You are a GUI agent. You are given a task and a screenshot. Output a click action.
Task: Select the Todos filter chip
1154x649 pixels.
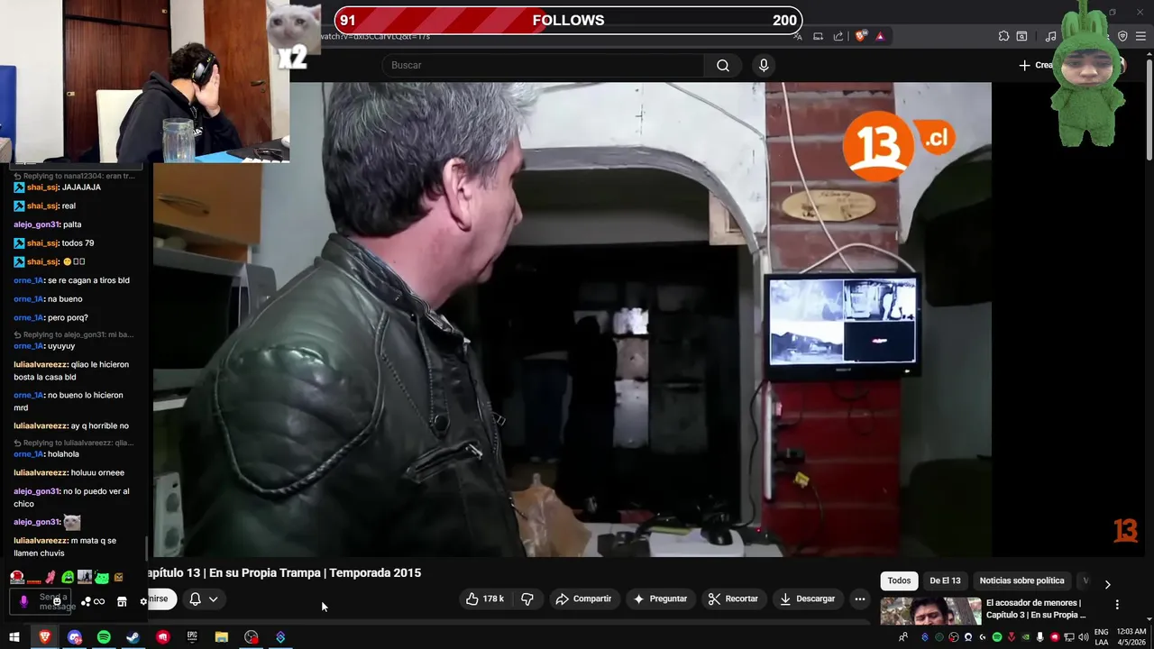coord(899,580)
